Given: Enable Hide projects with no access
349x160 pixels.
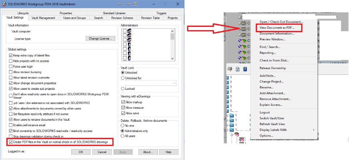Looking at the screenshot, I should point(11,61).
